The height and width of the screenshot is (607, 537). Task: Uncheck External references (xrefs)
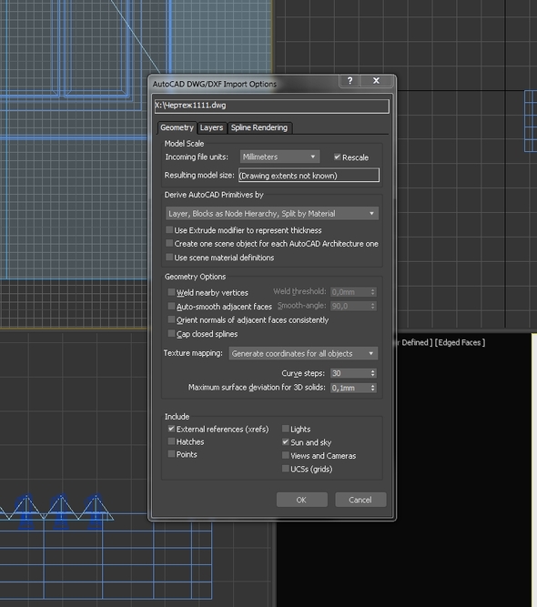tap(171, 429)
